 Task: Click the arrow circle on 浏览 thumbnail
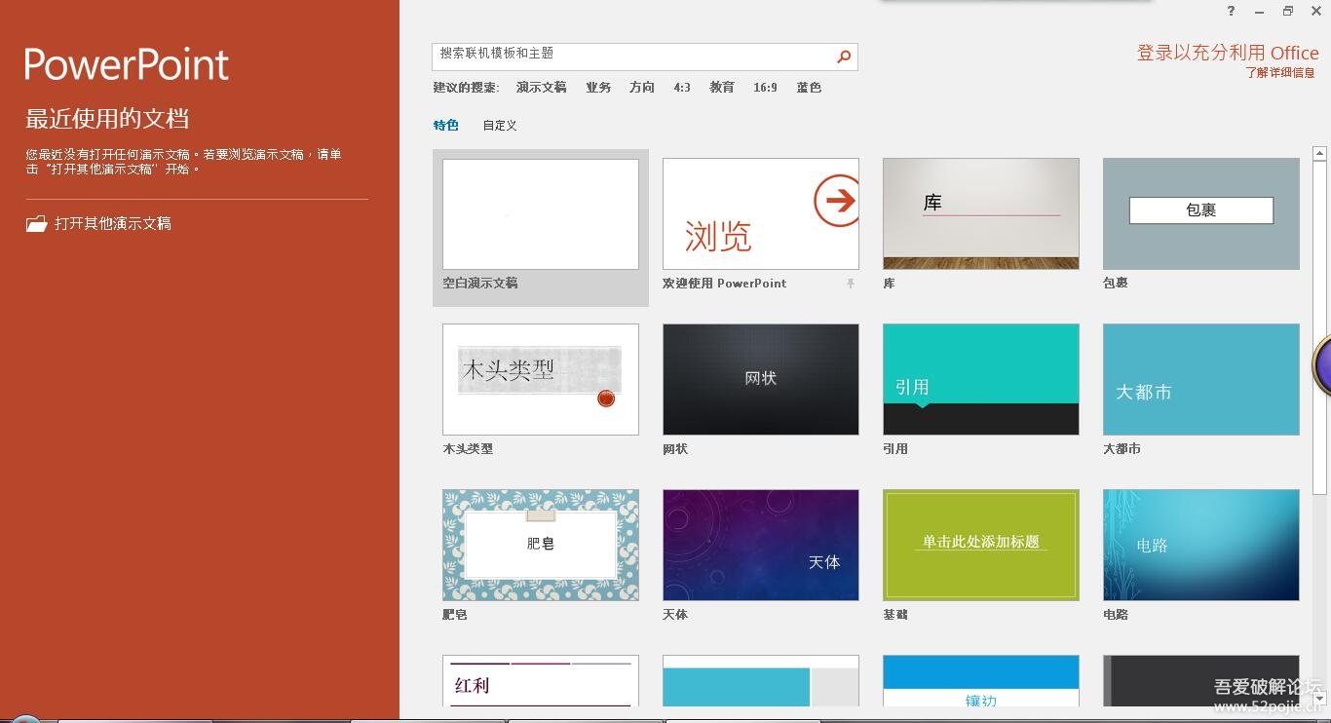(836, 201)
